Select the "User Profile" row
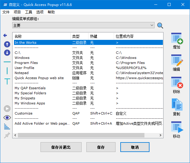 tap(88, 68)
